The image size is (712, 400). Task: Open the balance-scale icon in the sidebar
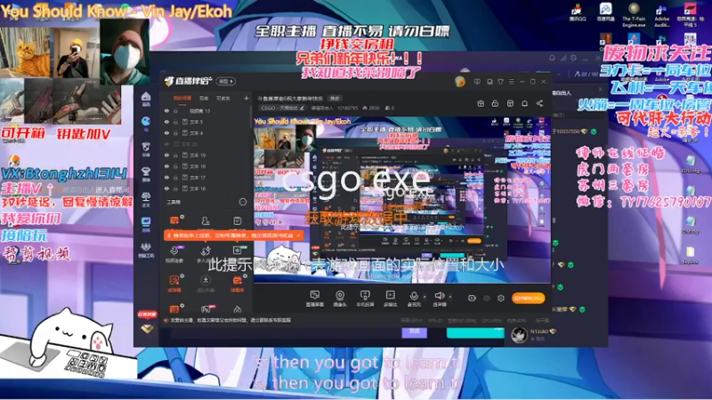pyautogui.click(x=146, y=196)
